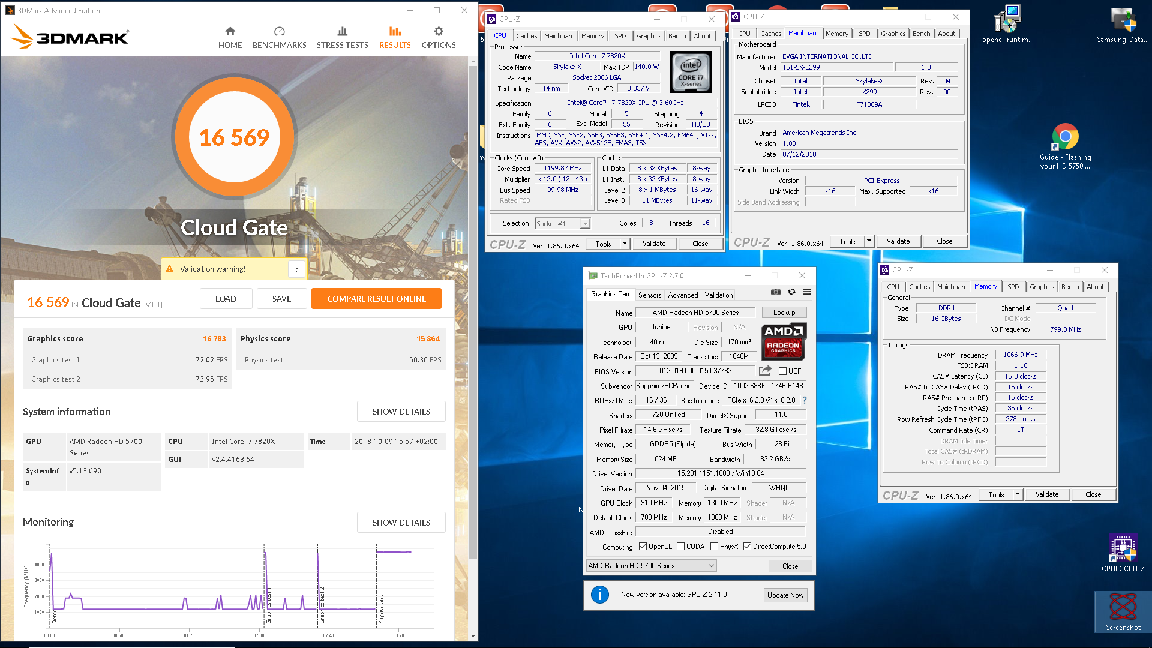Screen dimensions: 1152x648
Task: Click the 3DMark logo
Action: pyautogui.click(x=70, y=37)
